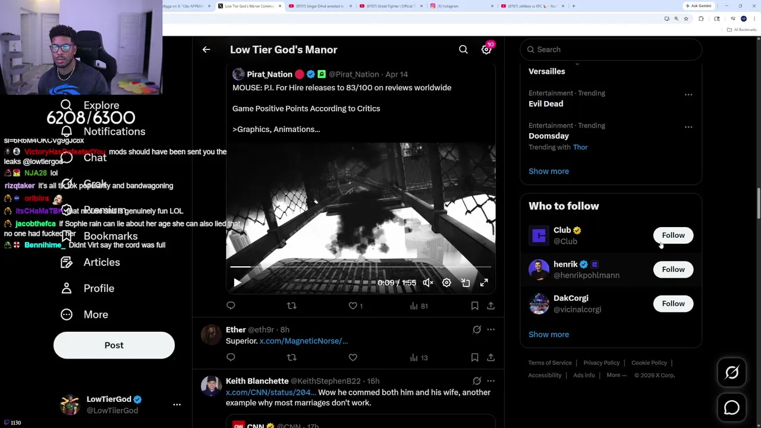Open Explore in the sidebar
Screen dimensions: 761x428
[90, 105]
